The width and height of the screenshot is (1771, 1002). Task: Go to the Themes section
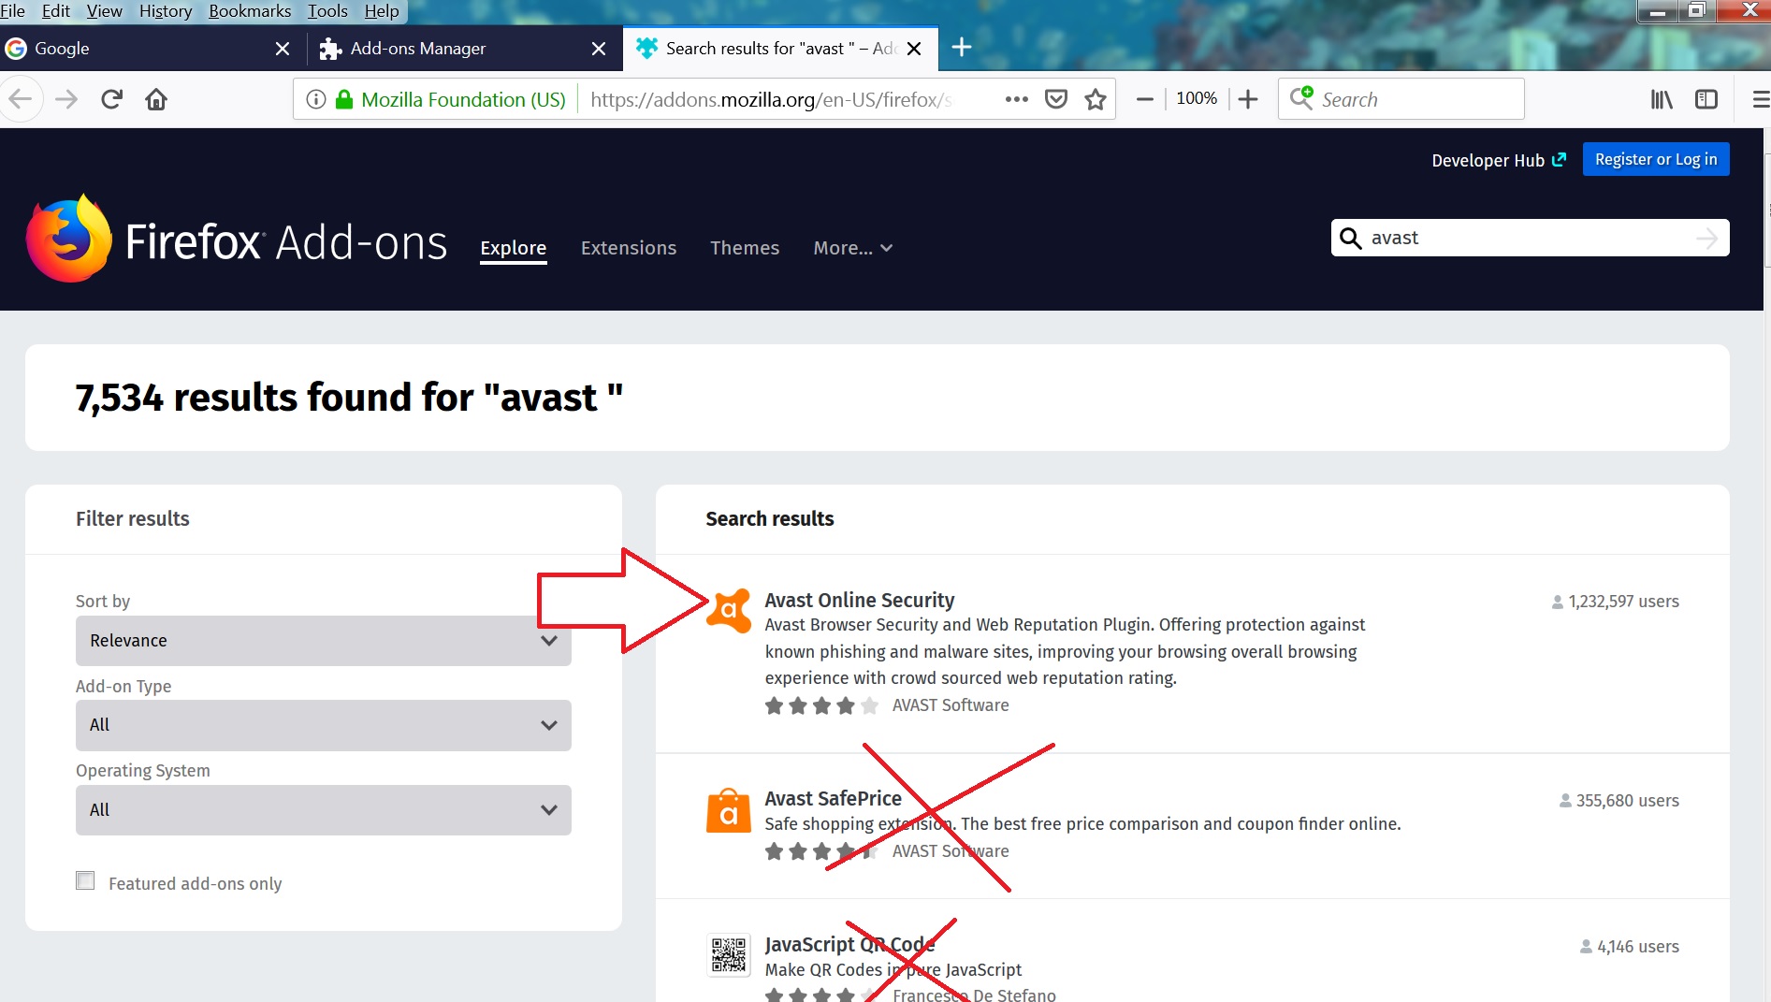745,248
